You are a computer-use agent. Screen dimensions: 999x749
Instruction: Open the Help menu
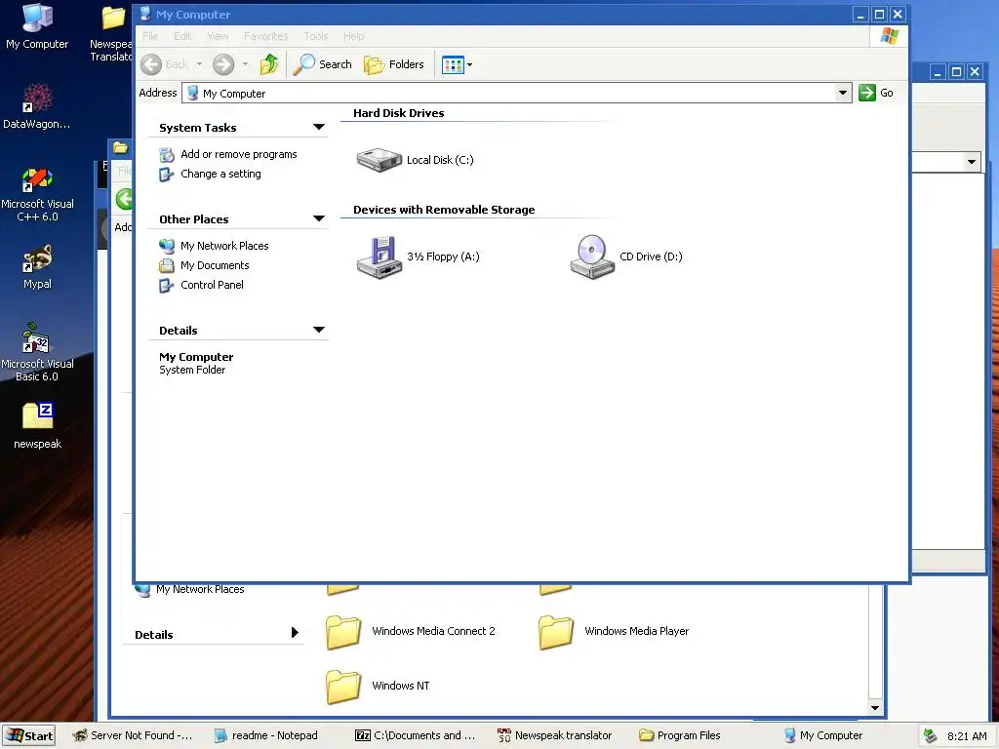(353, 36)
